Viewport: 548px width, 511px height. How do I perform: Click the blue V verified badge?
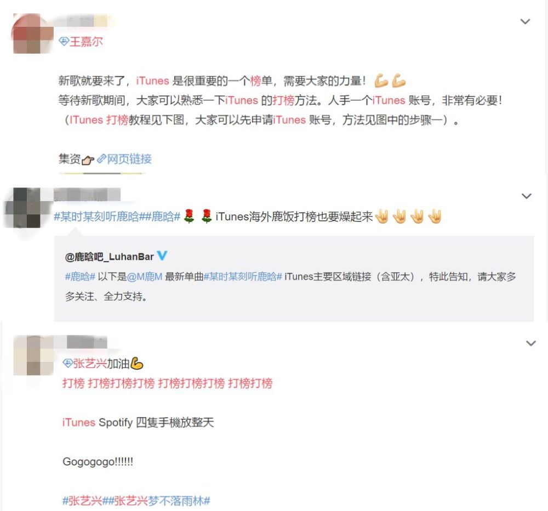point(162,256)
